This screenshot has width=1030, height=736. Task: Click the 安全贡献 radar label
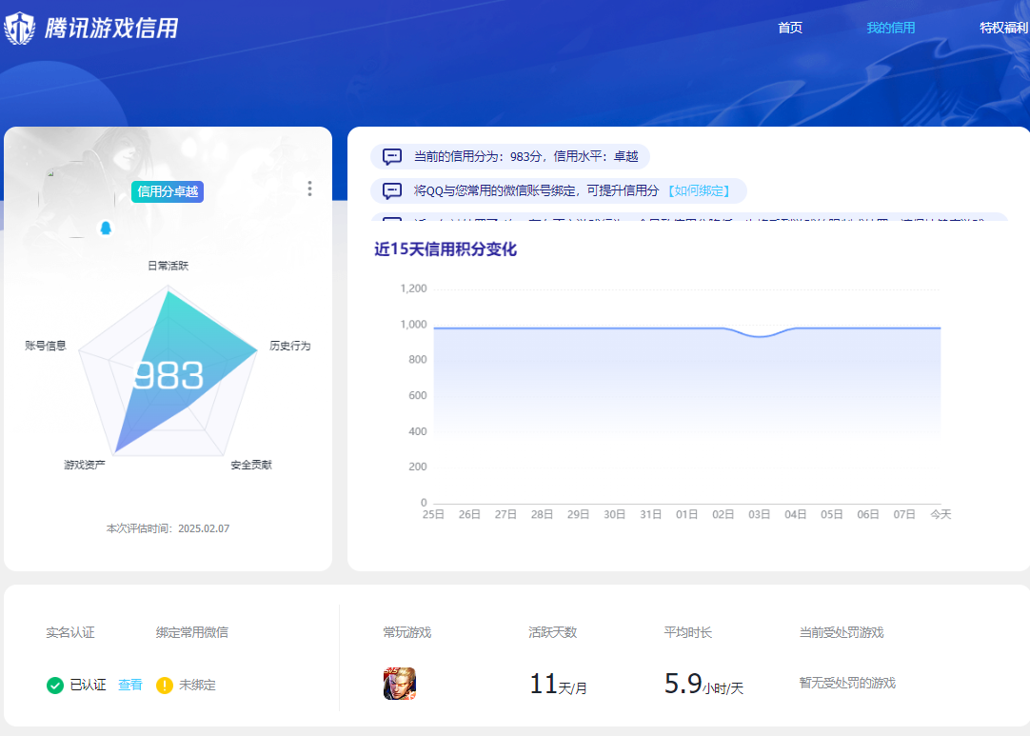point(251,465)
